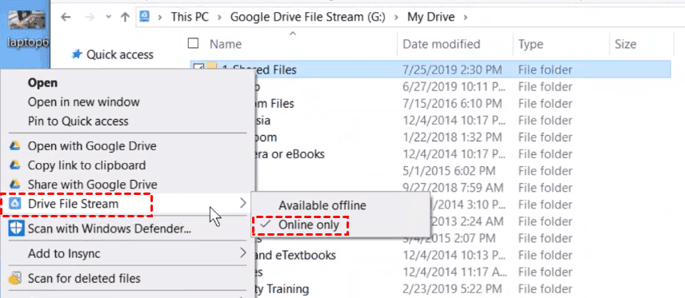685x298 pixels.
Task: Select Quick access in navigation pane
Action: [120, 54]
